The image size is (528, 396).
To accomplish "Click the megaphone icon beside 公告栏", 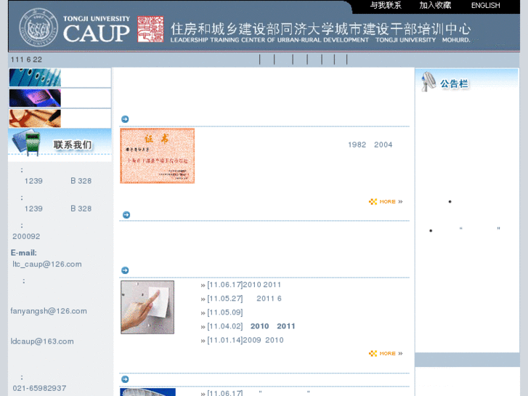I will (x=429, y=81).
